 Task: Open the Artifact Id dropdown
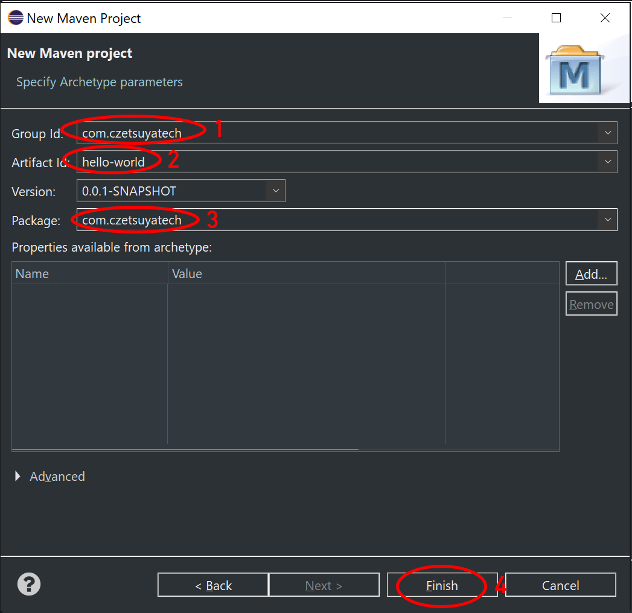tap(607, 161)
